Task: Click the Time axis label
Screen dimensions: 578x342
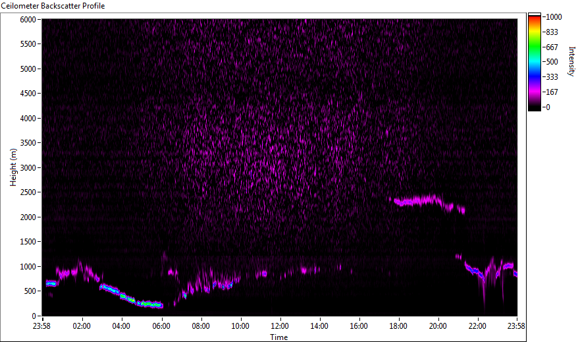Action: (x=278, y=337)
